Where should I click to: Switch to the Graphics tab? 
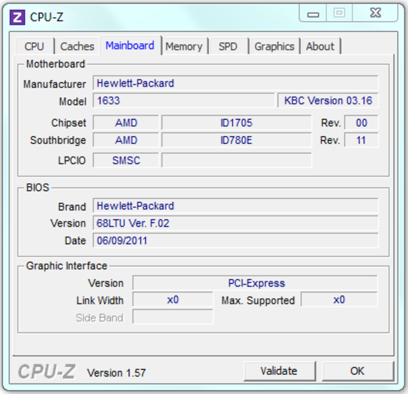pos(275,47)
